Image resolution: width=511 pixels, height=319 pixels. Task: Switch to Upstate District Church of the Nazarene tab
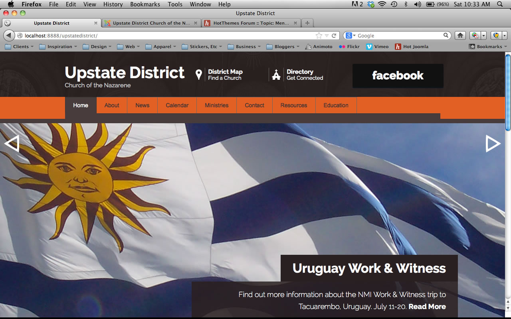151,23
